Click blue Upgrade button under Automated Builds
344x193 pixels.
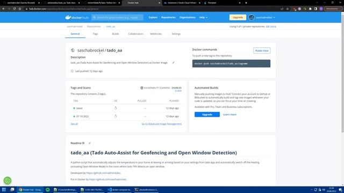[207, 114]
